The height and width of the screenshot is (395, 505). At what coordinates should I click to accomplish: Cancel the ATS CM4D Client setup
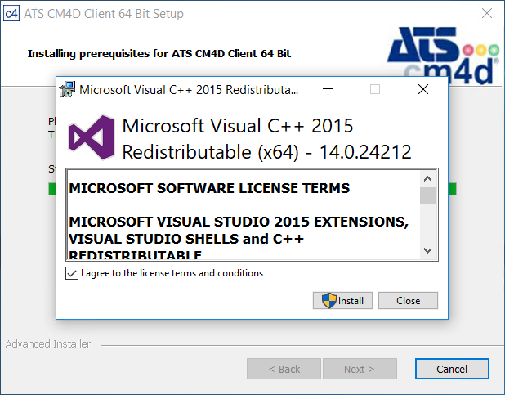(x=452, y=369)
